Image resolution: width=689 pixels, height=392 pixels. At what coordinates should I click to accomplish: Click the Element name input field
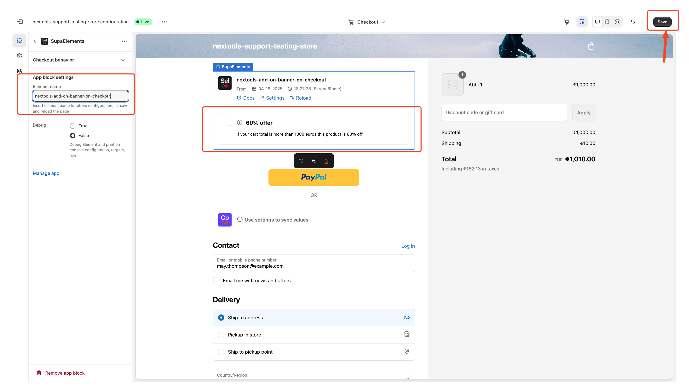pos(81,96)
